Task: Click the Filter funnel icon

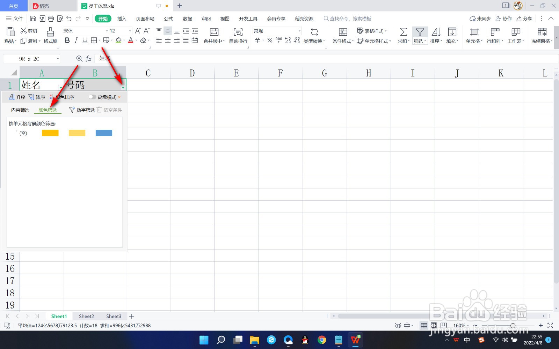Action: pos(420,32)
